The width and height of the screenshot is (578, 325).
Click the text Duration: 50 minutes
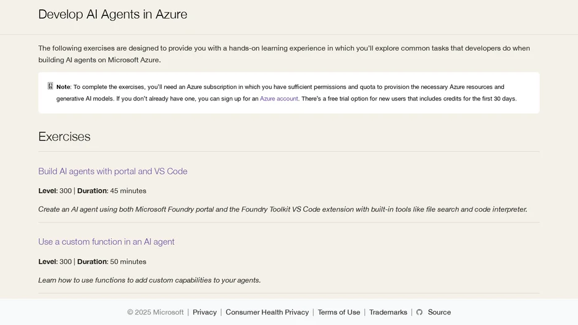point(112,261)
